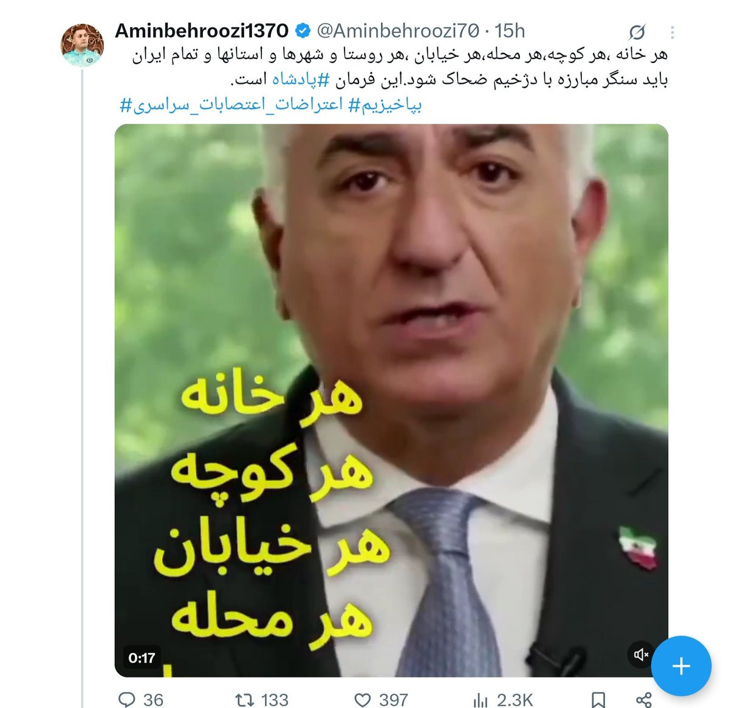Click the 0:17 video duration badge
Screen dimensions: 729x708
coord(142,658)
